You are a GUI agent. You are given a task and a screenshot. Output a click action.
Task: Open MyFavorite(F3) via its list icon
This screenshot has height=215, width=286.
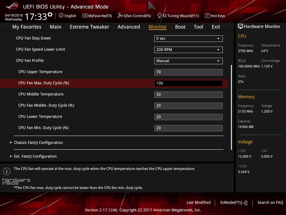(85, 16)
